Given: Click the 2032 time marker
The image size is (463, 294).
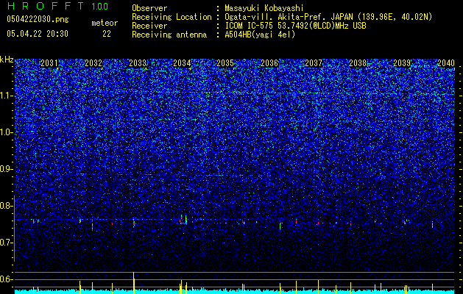Looking at the screenshot, I should tap(93, 63).
